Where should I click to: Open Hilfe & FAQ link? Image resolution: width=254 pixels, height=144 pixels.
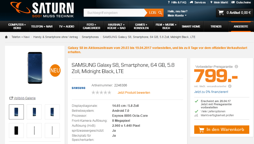(177, 2)
